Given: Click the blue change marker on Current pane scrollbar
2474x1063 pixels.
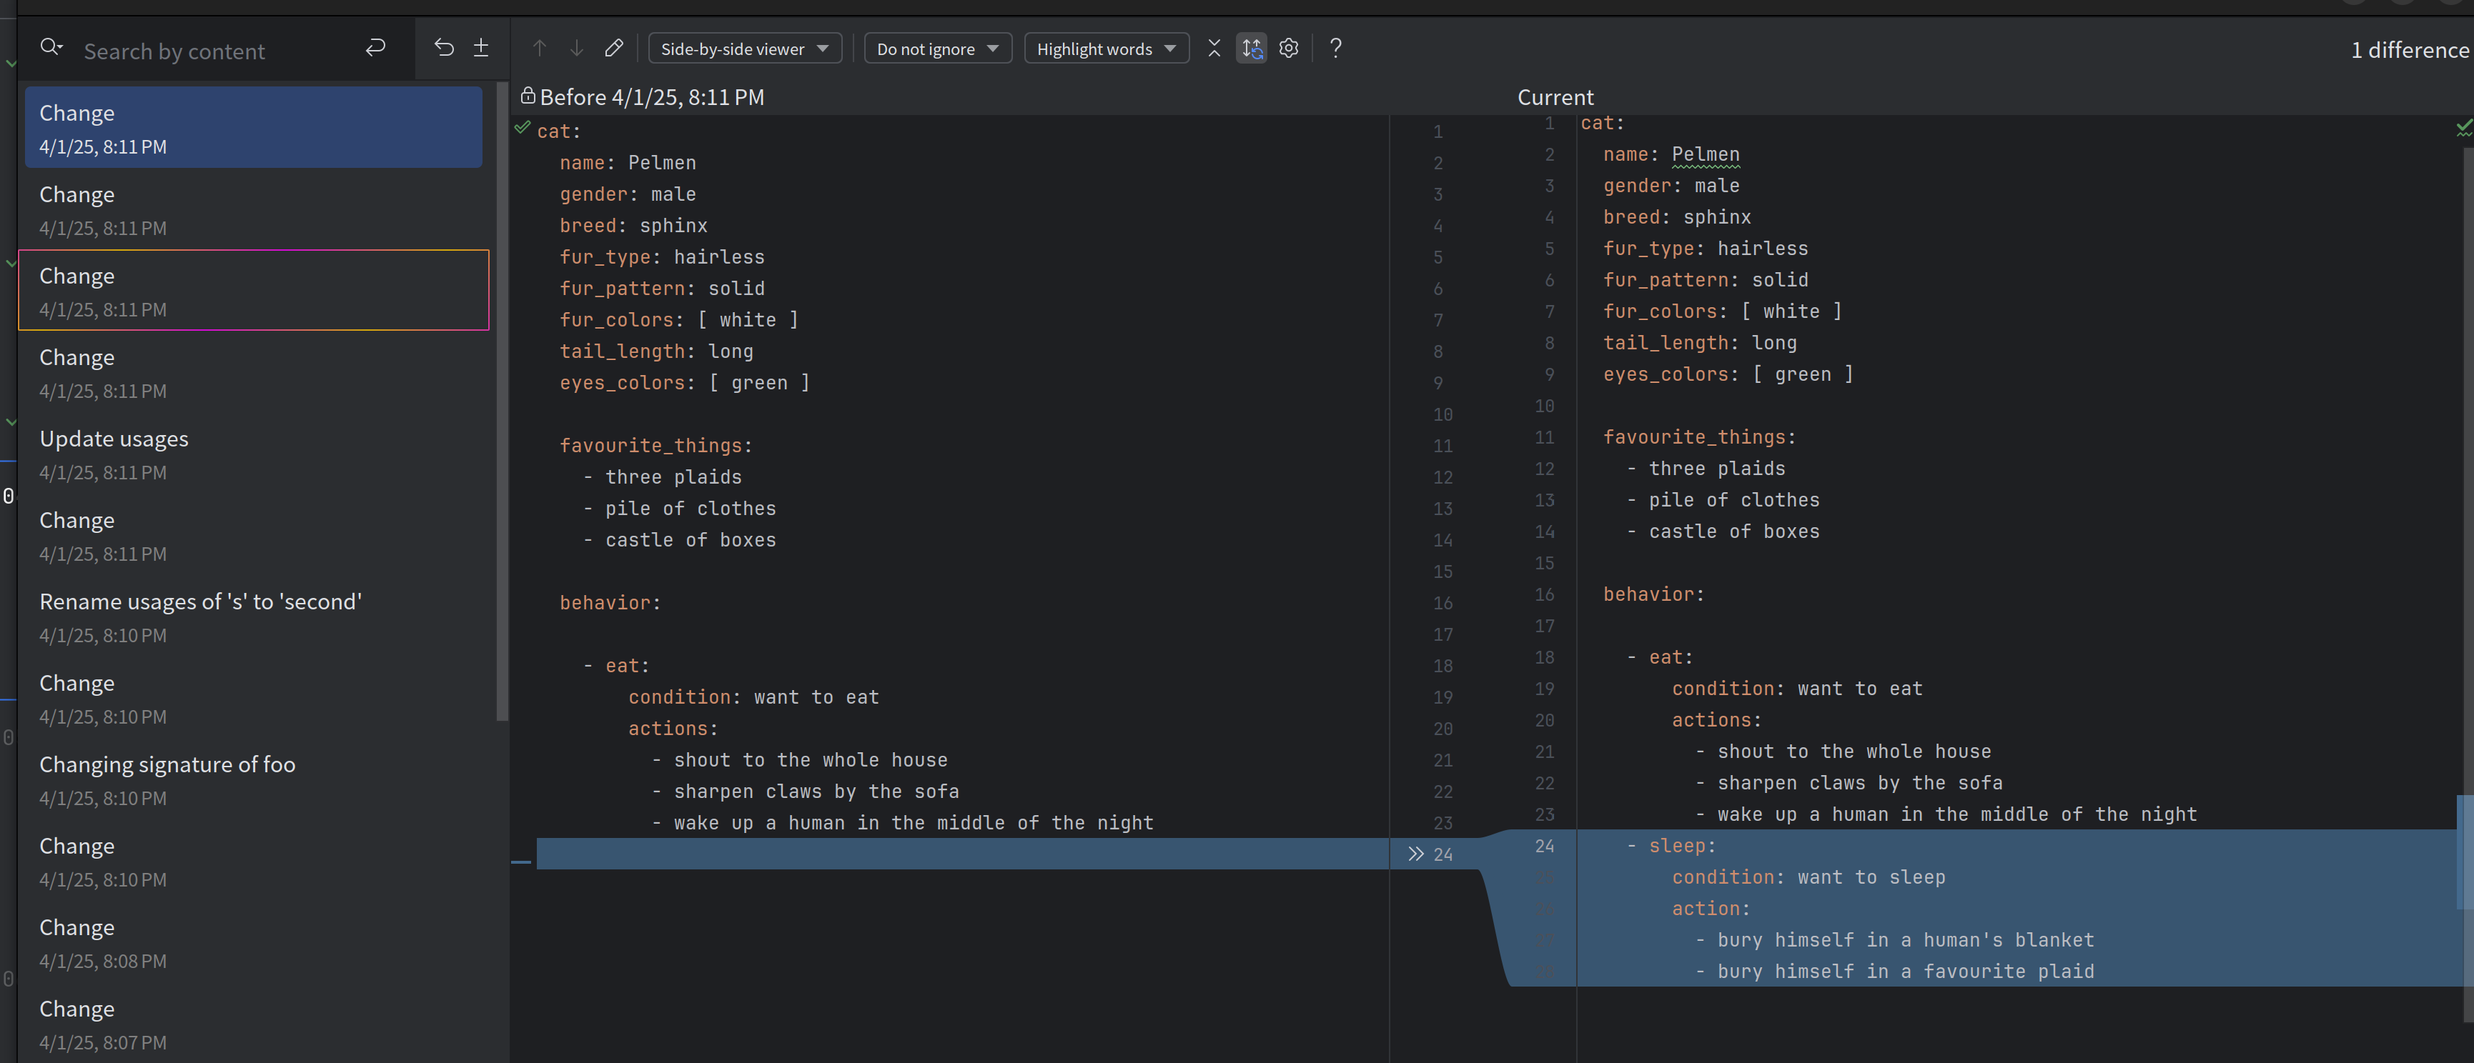Looking at the screenshot, I should coord(2465,852).
